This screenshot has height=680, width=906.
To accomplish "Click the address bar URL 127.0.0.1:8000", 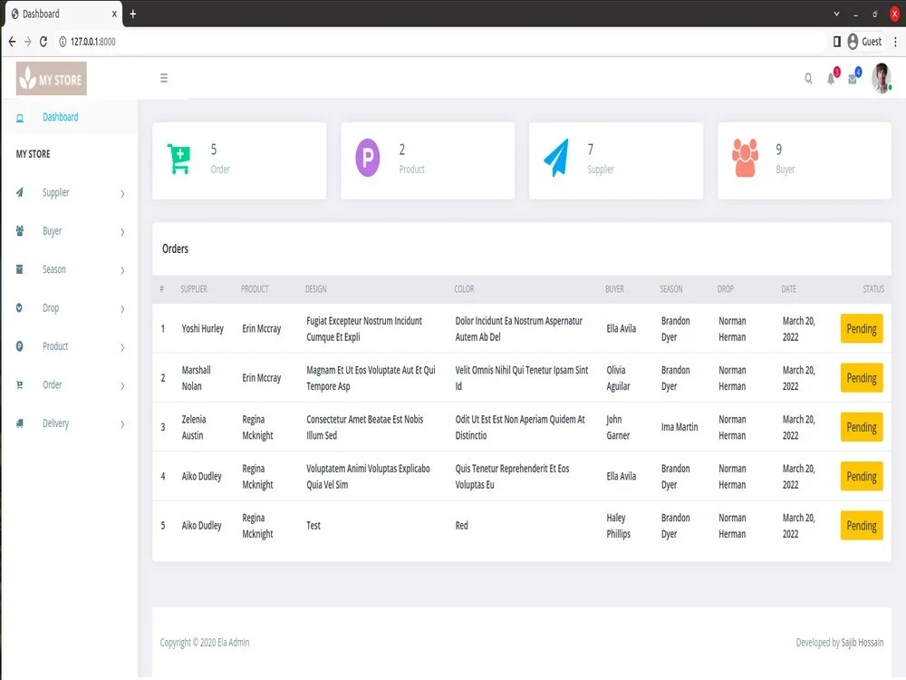I will (93, 42).
